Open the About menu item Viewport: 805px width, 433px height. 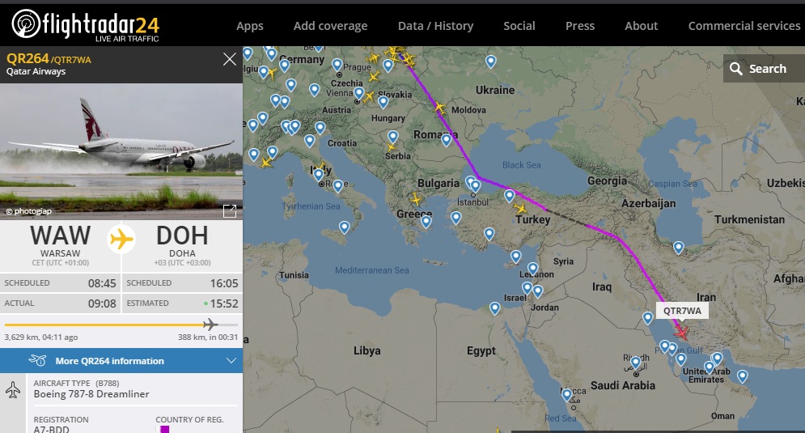coord(641,26)
